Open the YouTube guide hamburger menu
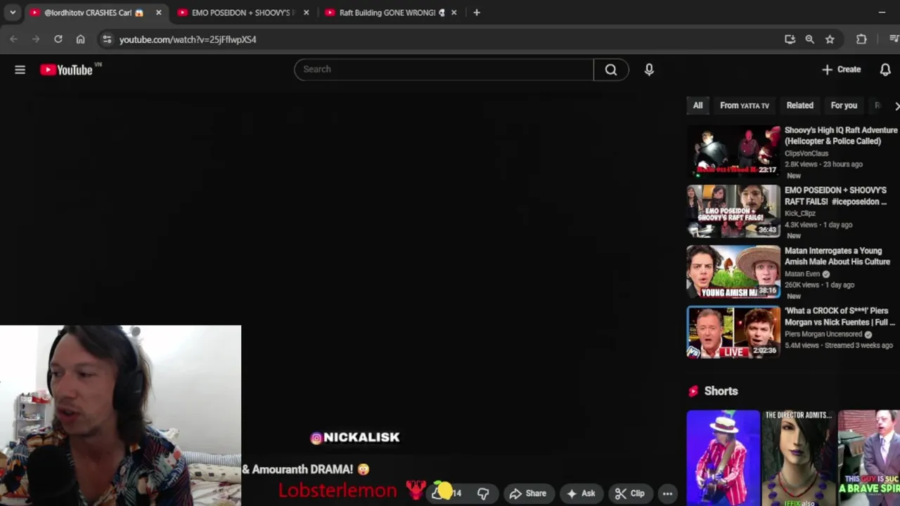The height and width of the screenshot is (506, 900). coord(20,70)
